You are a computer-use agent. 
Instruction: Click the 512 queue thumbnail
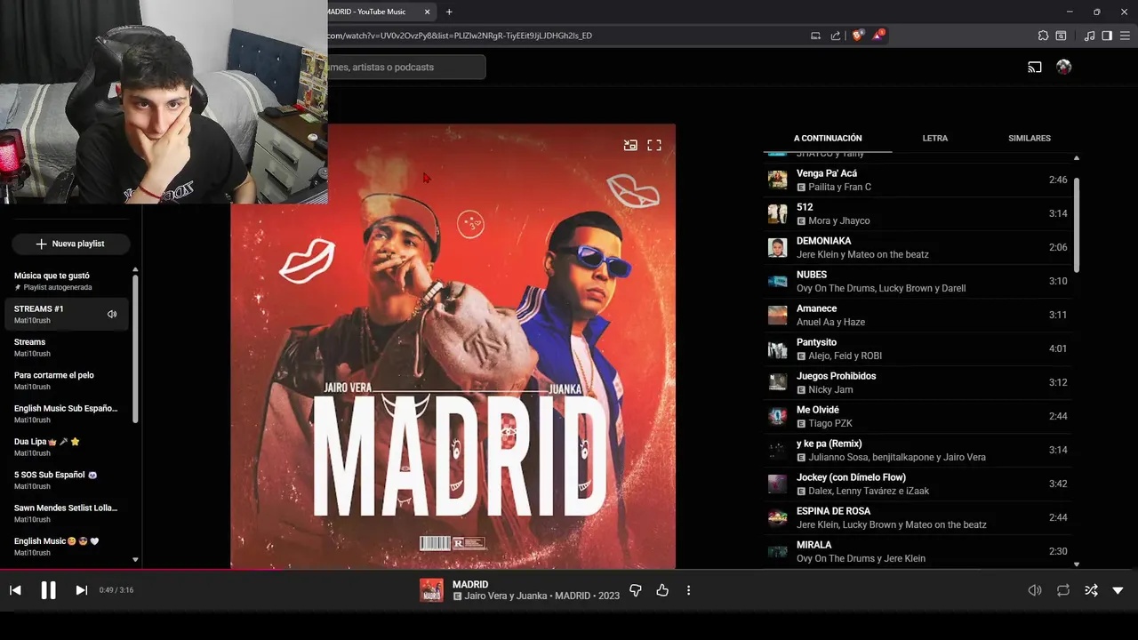tap(778, 213)
